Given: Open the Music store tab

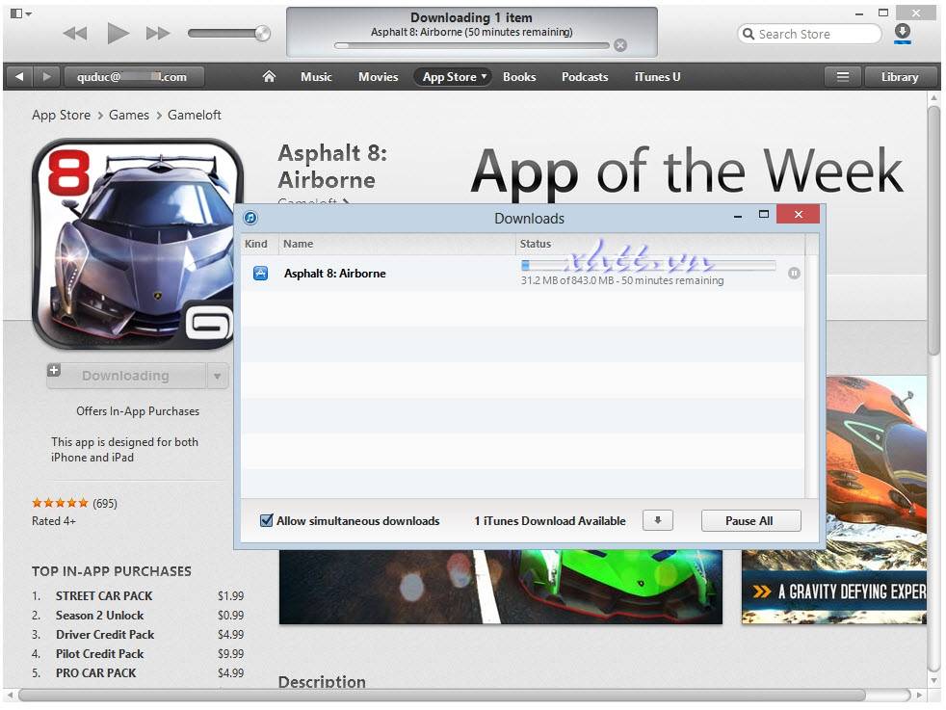Looking at the screenshot, I should (316, 77).
